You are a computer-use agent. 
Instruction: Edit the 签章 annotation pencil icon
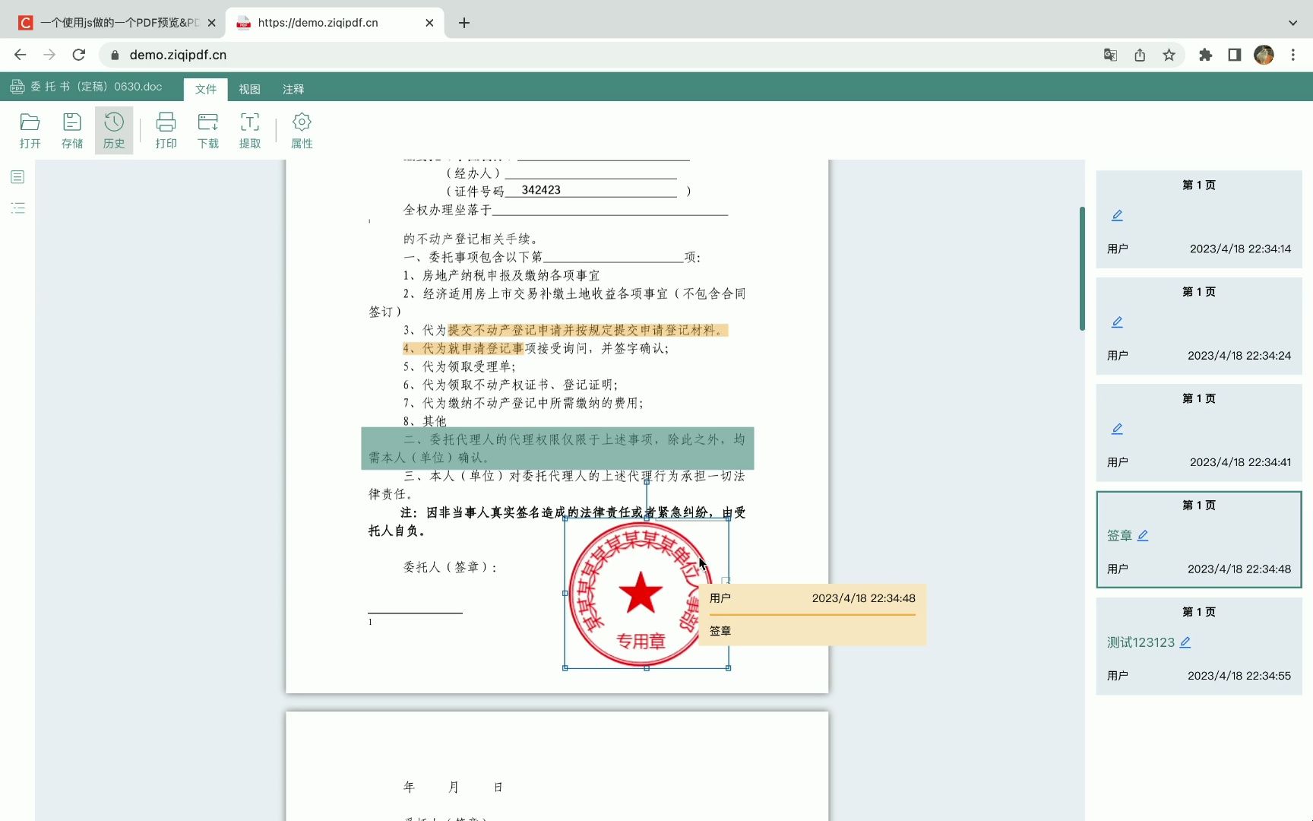pyautogui.click(x=1143, y=536)
